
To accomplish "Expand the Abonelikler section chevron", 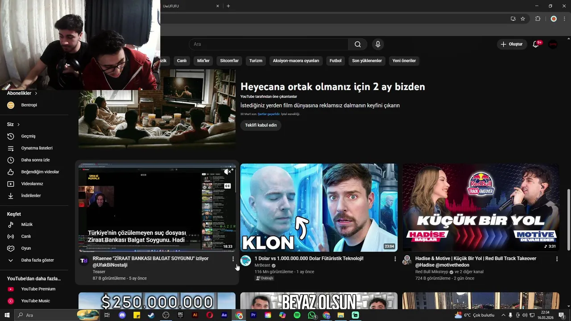I will click(36, 93).
